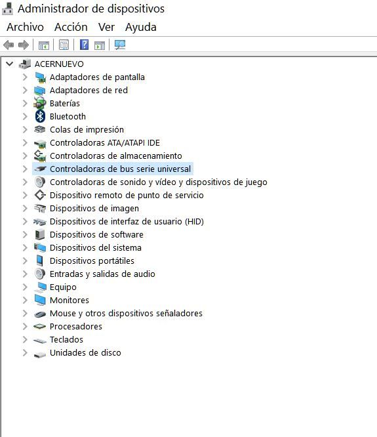Click the action pane toolbar icon
The image size is (377, 437).
[x=100, y=45]
